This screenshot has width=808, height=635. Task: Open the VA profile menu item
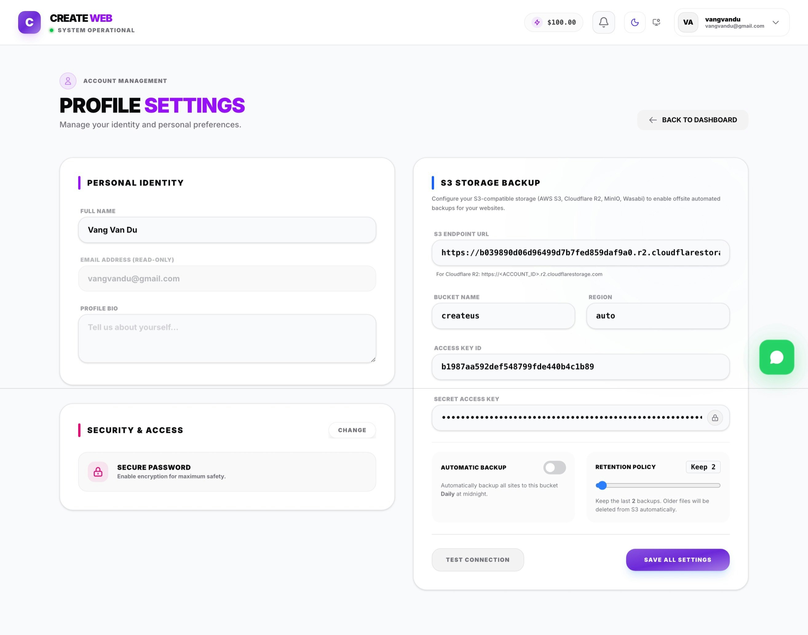688,22
